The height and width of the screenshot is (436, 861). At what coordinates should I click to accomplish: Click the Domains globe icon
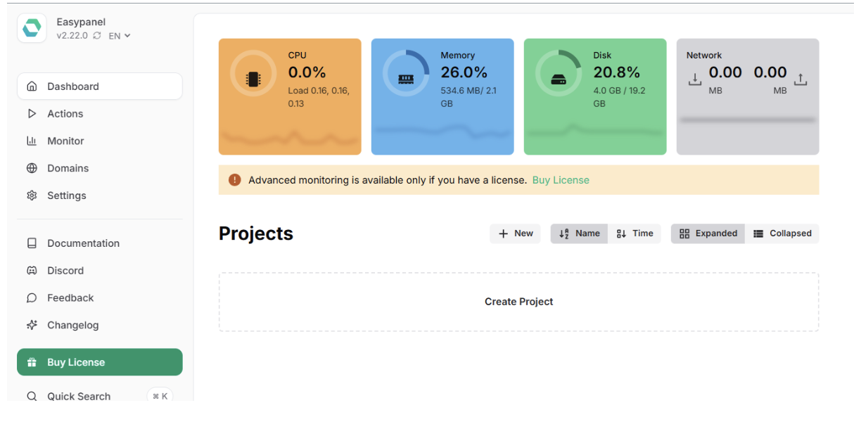click(x=32, y=168)
